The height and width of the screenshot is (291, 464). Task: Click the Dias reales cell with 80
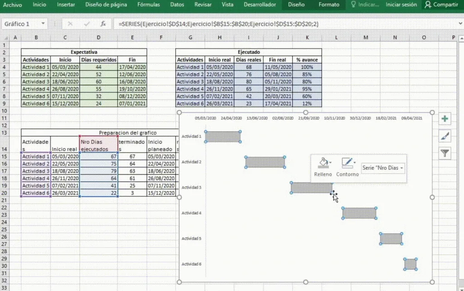point(249,82)
